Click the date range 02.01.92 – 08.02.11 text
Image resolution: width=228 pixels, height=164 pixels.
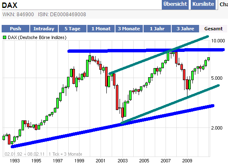tap(24, 154)
